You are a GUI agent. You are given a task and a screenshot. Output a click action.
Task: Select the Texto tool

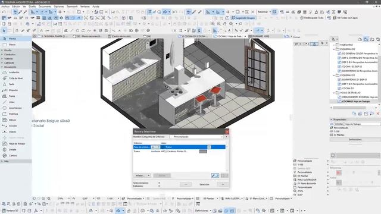coord(15,84)
